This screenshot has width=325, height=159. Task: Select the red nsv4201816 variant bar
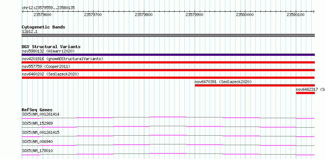(x=168, y=62)
